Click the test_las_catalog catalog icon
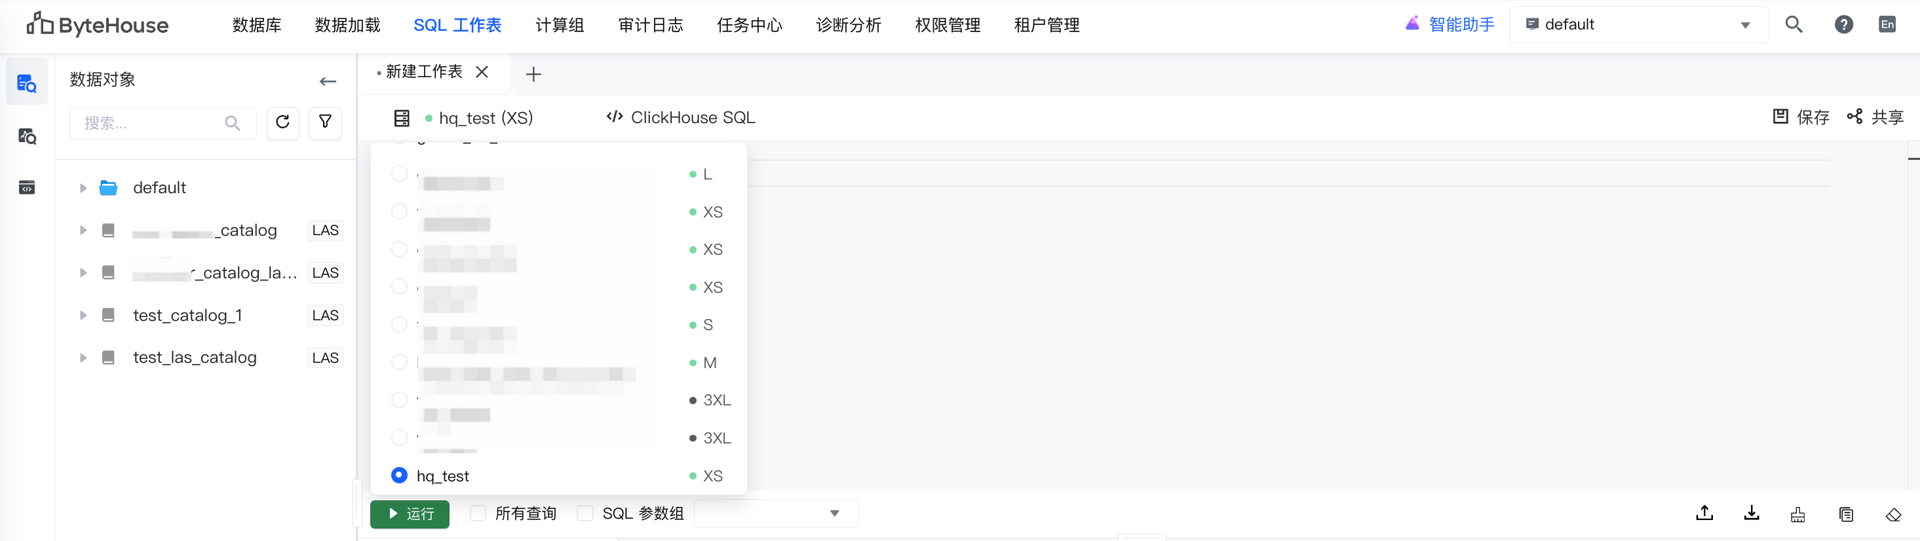This screenshot has height=541, width=1920. pyautogui.click(x=108, y=358)
